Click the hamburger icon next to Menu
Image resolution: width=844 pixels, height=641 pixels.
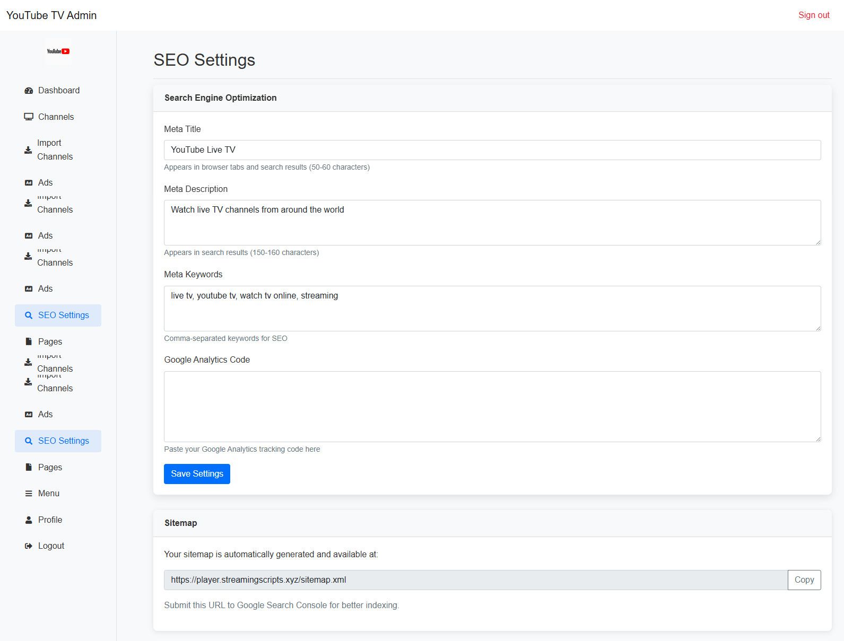tap(29, 494)
